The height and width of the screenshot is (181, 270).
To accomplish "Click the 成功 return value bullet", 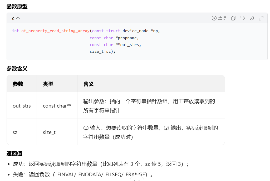I will [101, 164].
